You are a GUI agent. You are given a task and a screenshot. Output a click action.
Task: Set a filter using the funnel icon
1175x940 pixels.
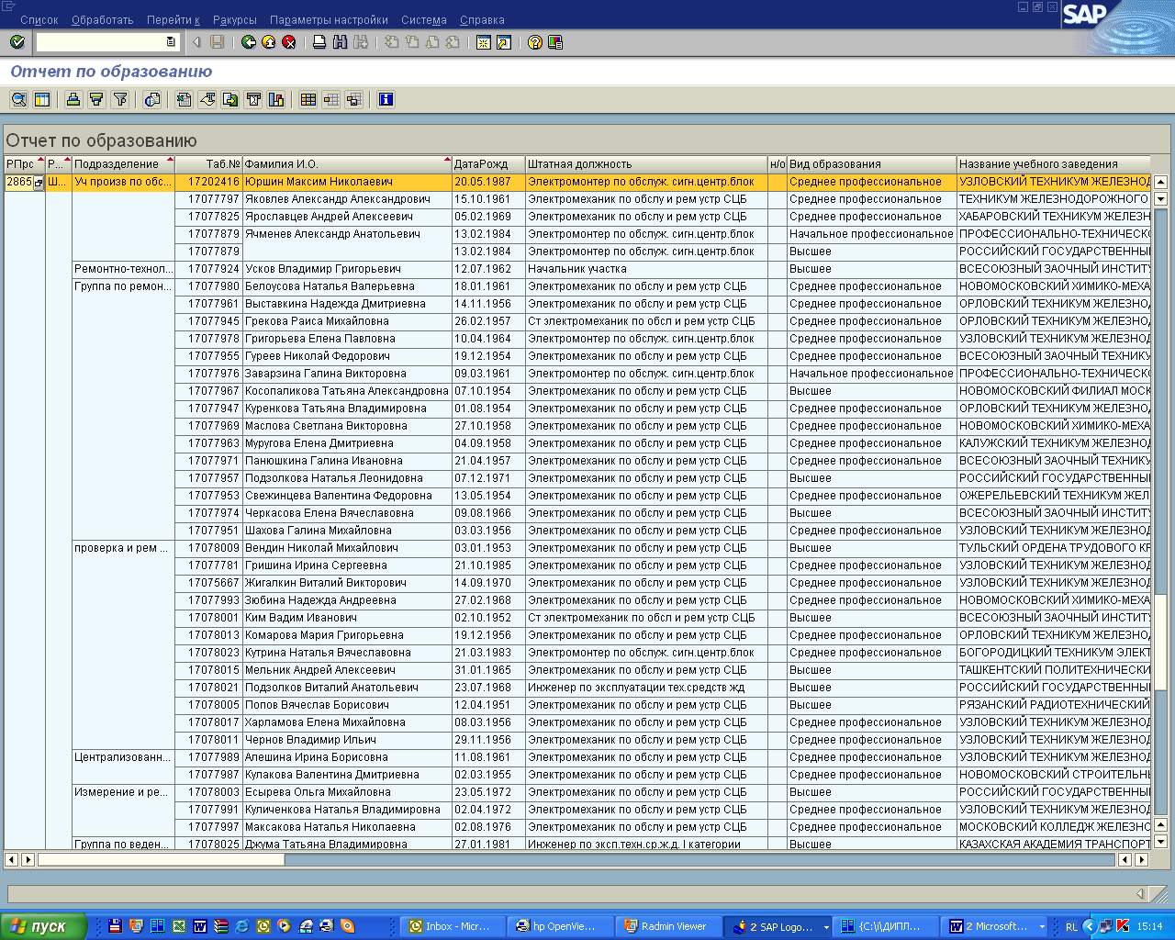pos(120,99)
